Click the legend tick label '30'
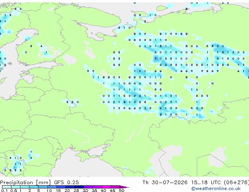Screen dimensions: 249x192 tap(85, 190)
